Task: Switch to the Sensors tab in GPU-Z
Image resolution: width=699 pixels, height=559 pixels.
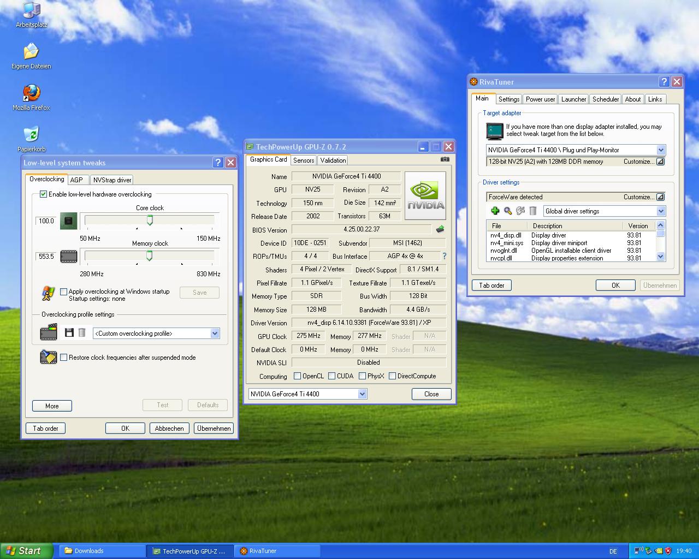Action: click(304, 160)
